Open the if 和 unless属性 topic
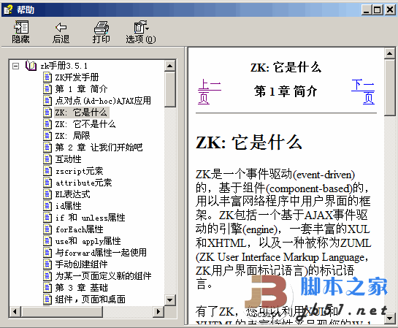 point(90,218)
